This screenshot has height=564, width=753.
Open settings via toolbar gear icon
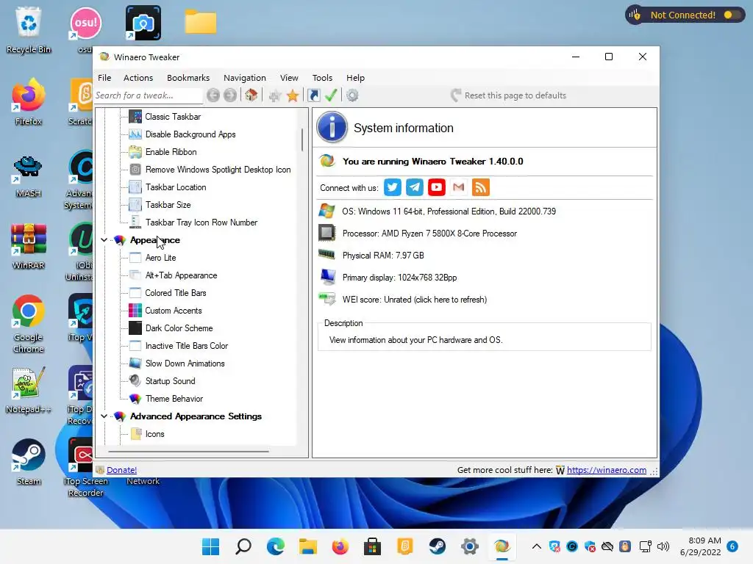click(352, 95)
